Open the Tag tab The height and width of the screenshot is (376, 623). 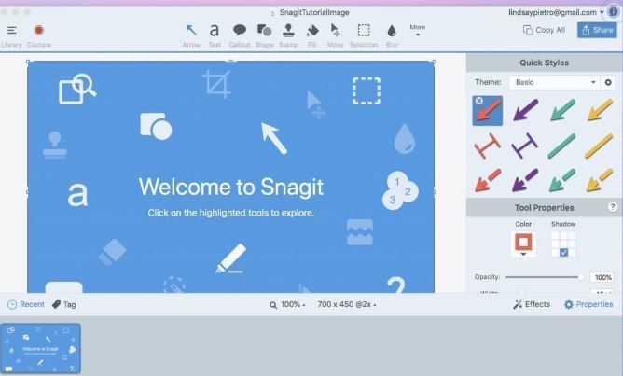(x=64, y=304)
